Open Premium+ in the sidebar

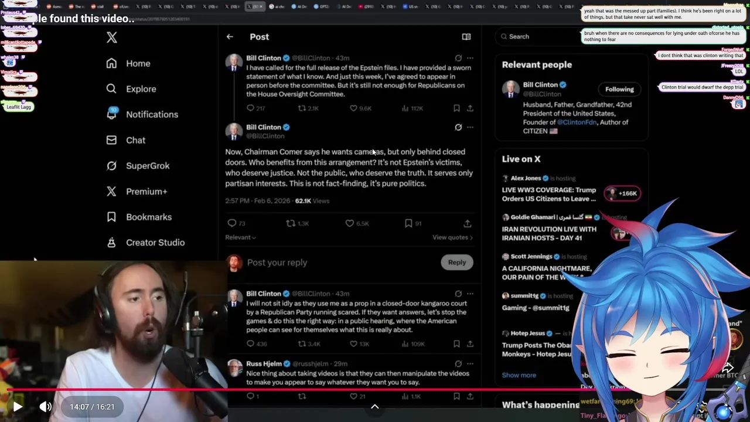137,191
